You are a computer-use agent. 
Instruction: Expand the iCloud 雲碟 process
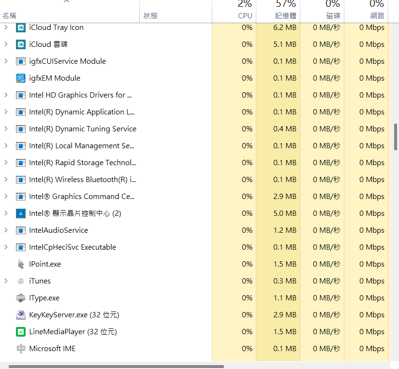click(6, 44)
